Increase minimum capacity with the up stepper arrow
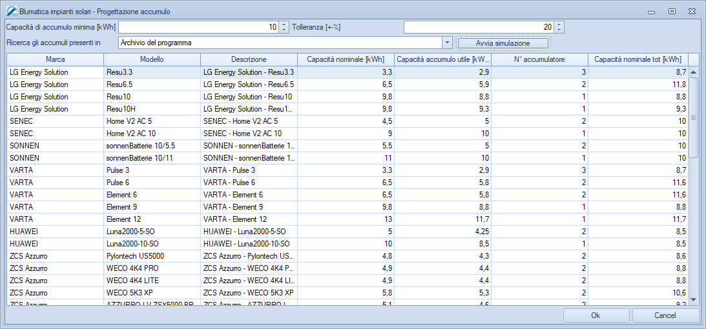 [x=284, y=25]
